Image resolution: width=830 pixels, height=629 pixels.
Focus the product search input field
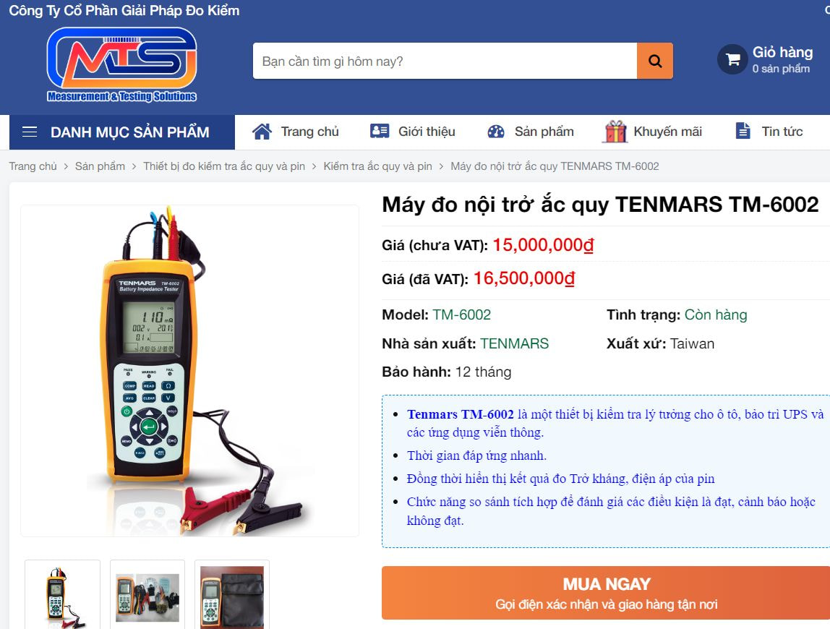click(x=445, y=61)
